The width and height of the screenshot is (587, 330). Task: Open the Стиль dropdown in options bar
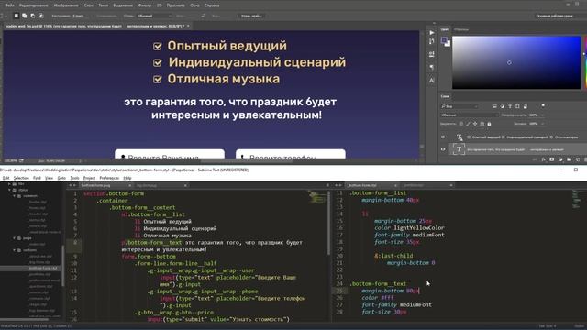point(154,16)
